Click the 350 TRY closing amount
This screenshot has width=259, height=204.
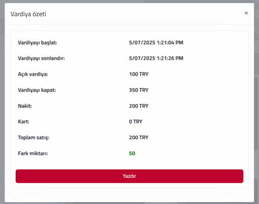139,90
